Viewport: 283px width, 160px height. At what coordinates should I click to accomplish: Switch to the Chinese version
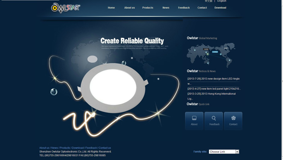tap(208, 1)
